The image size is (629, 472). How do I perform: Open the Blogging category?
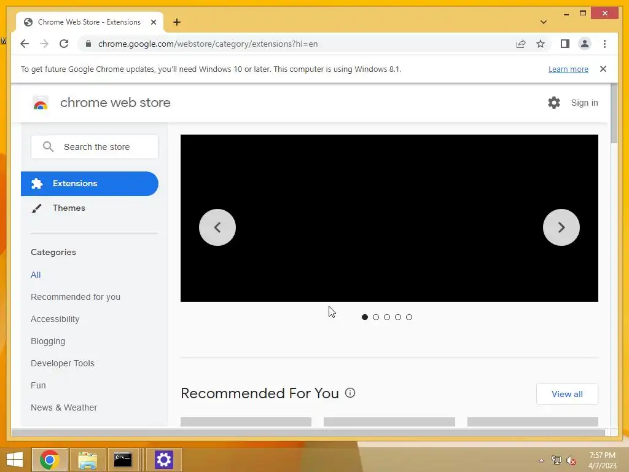48,341
